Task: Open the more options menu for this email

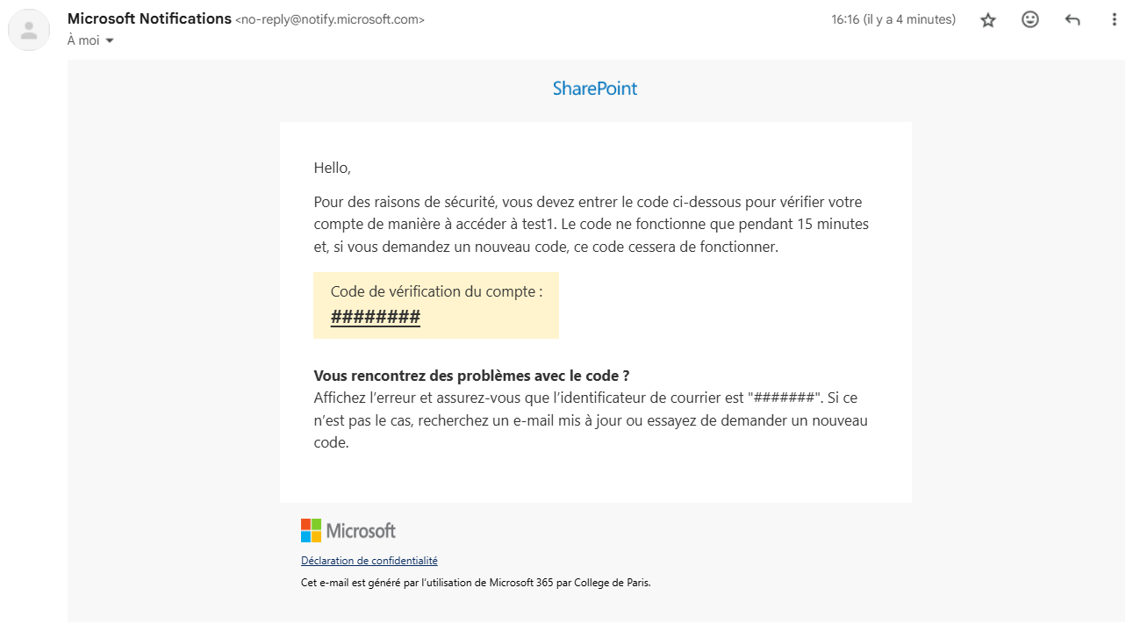Action: point(1114,19)
